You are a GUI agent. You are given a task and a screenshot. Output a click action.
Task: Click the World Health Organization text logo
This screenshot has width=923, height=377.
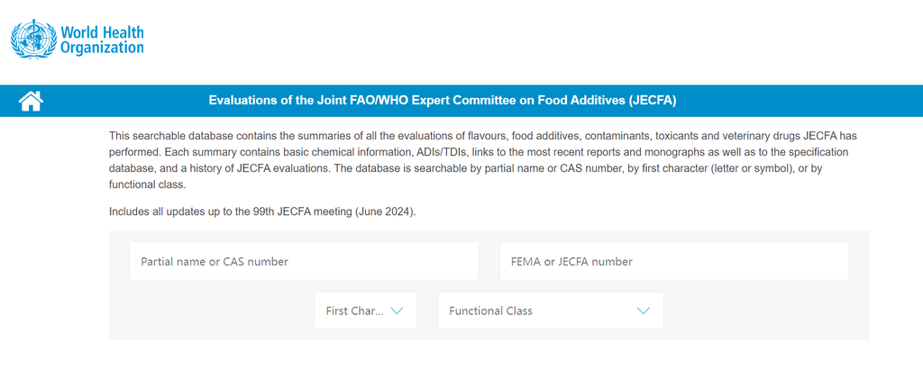[x=103, y=40]
